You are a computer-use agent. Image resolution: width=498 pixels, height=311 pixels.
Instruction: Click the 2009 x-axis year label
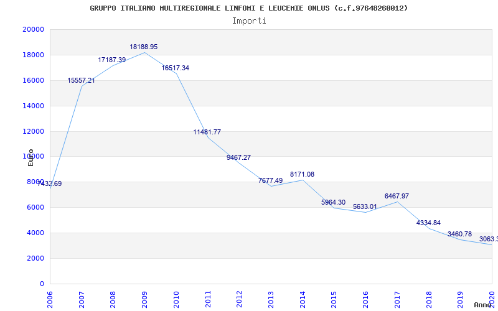point(144,299)
